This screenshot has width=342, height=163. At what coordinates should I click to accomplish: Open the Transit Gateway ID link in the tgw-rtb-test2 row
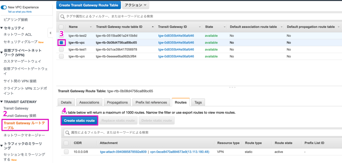click(x=176, y=36)
